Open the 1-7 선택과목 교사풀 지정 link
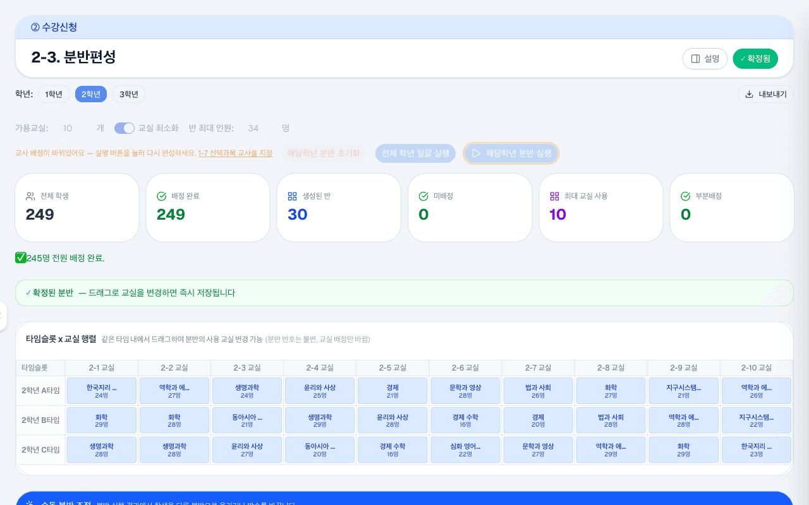Screen dimensions: 809x505 [235, 153]
